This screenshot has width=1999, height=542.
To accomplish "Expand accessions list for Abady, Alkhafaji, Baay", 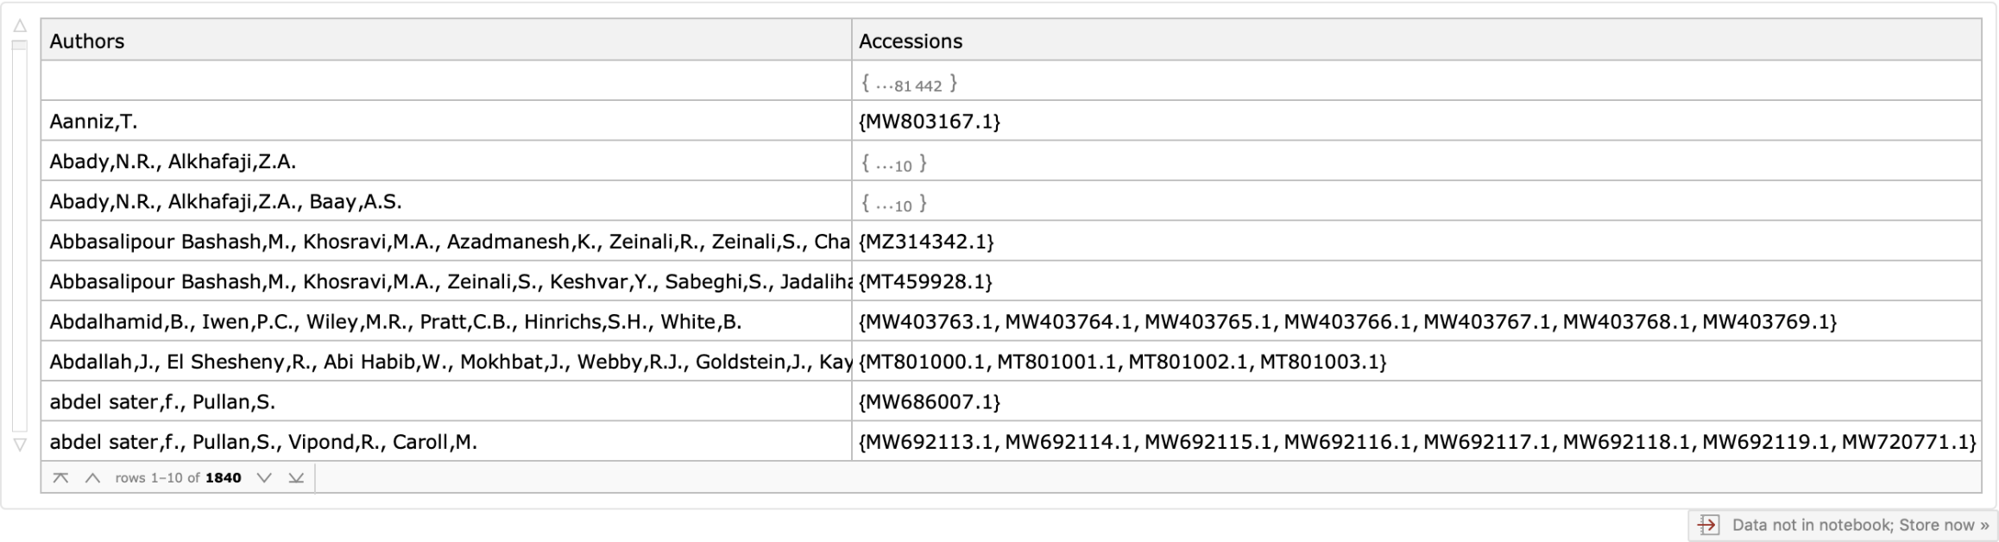I will [x=894, y=204].
